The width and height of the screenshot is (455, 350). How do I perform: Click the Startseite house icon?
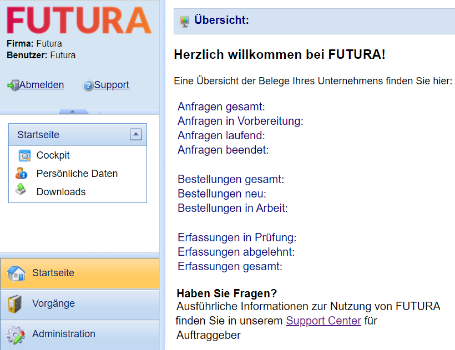point(16,273)
